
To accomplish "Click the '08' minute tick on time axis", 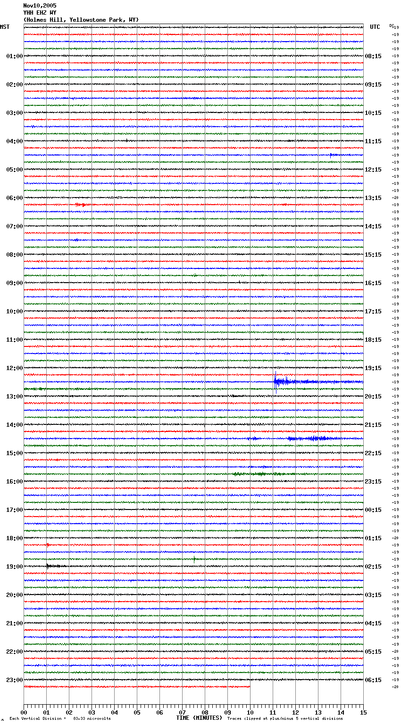I will tap(205, 712).
